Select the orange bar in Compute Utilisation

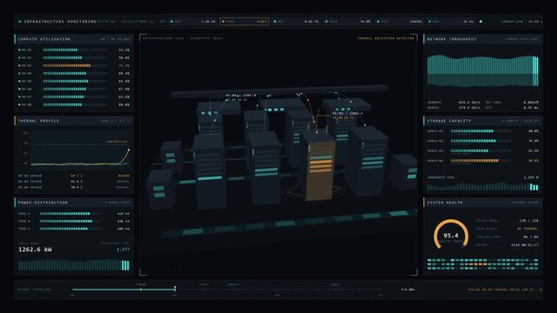click(67, 65)
